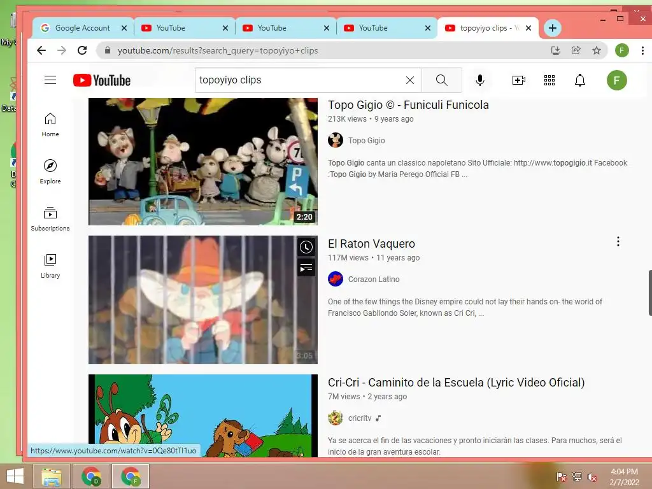Click the Topo Gigio video description text

point(478,168)
